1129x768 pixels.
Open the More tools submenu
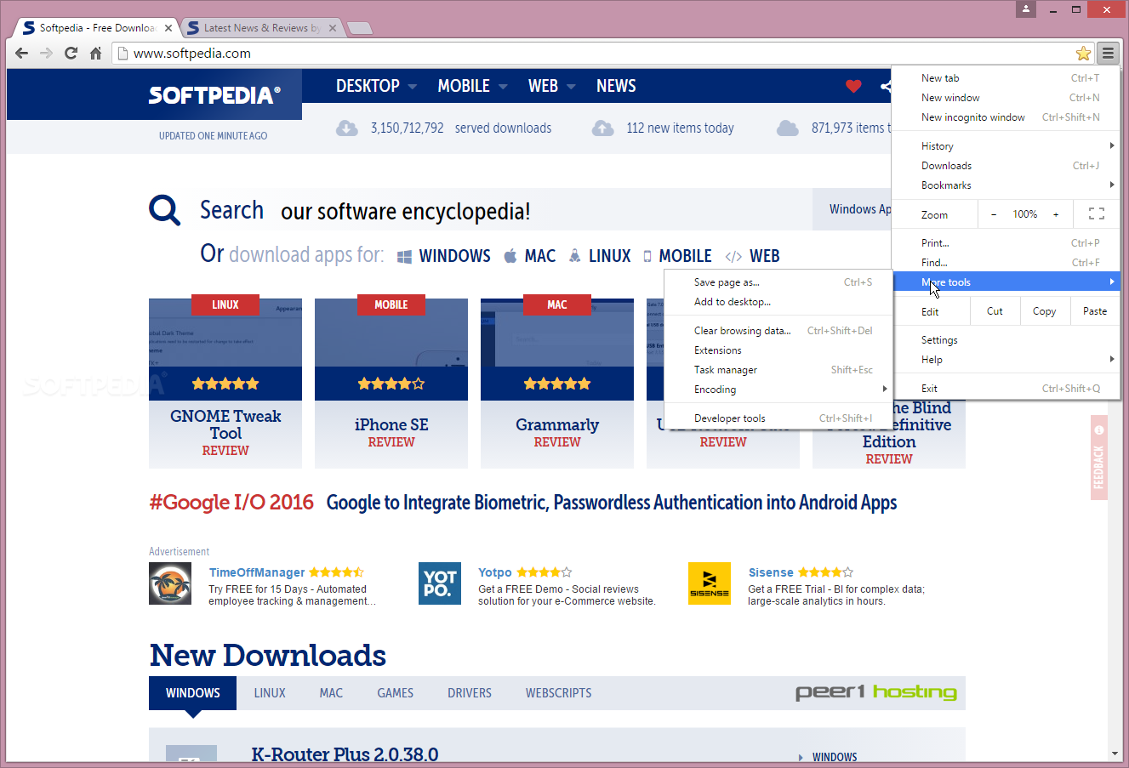point(1006,282)
